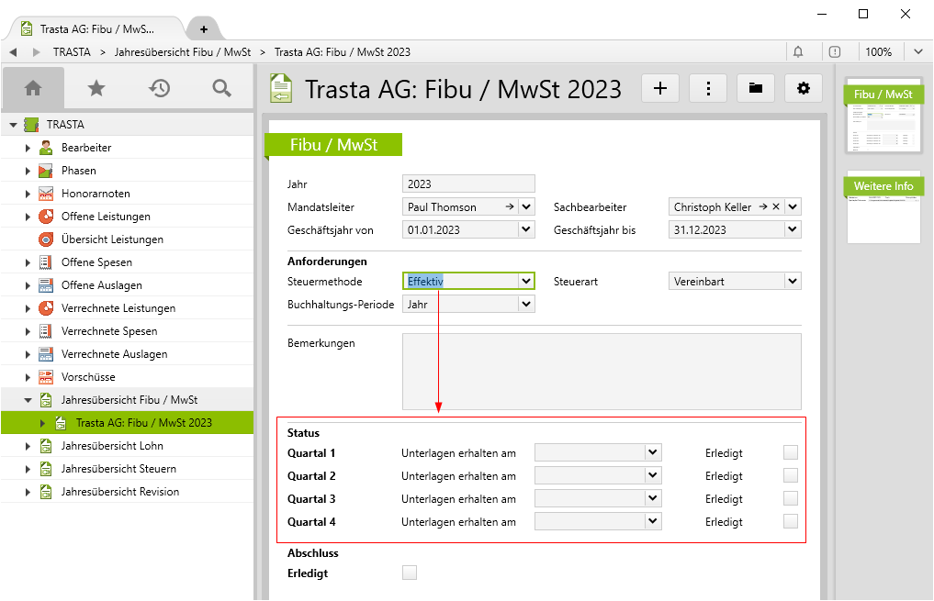
Task: Click the plus button to add entry
Action: coord(659,88)
